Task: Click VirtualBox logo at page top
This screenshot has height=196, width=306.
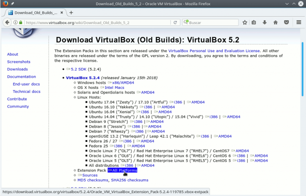Action: pyautogui.click(x=23, y=33)
